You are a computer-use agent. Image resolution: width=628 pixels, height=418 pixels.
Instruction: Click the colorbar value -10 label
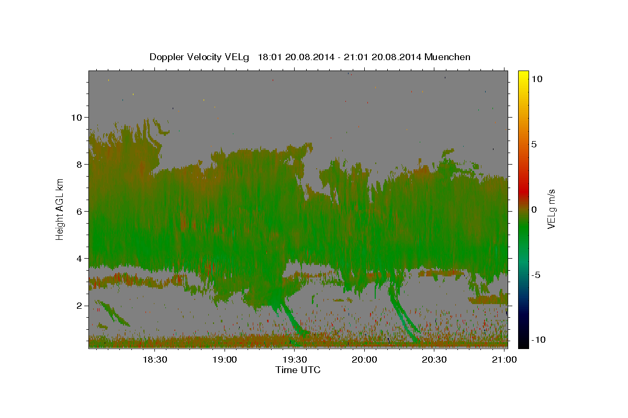point(539,340)
